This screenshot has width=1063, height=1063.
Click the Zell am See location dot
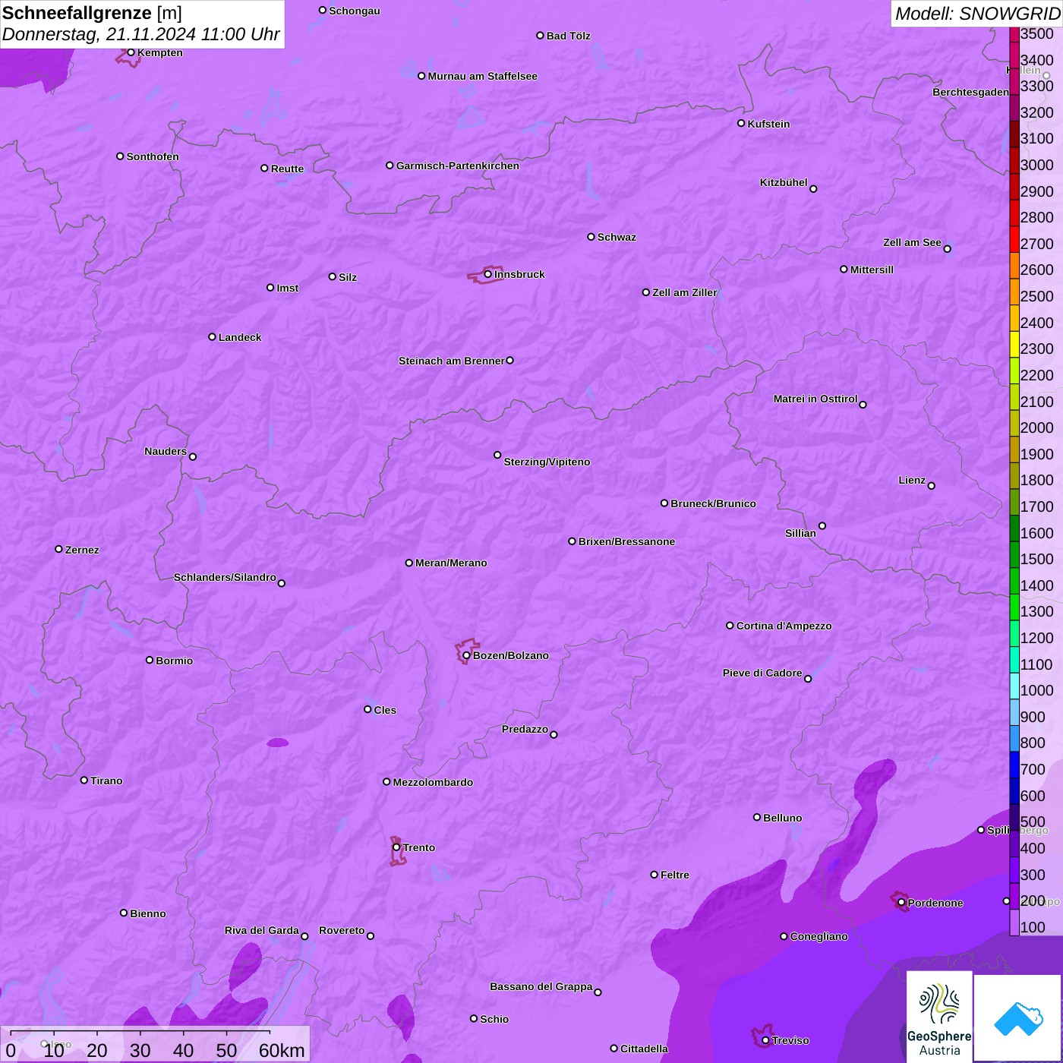pos(948,249)
